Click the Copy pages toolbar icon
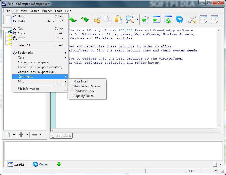 [108, 19]
